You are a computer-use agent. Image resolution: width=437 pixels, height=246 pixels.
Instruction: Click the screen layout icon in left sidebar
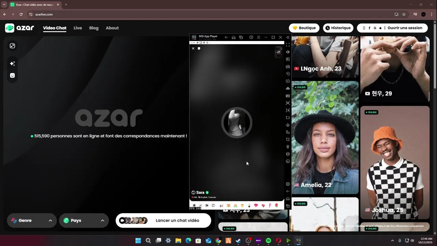[x=12, y=46]
